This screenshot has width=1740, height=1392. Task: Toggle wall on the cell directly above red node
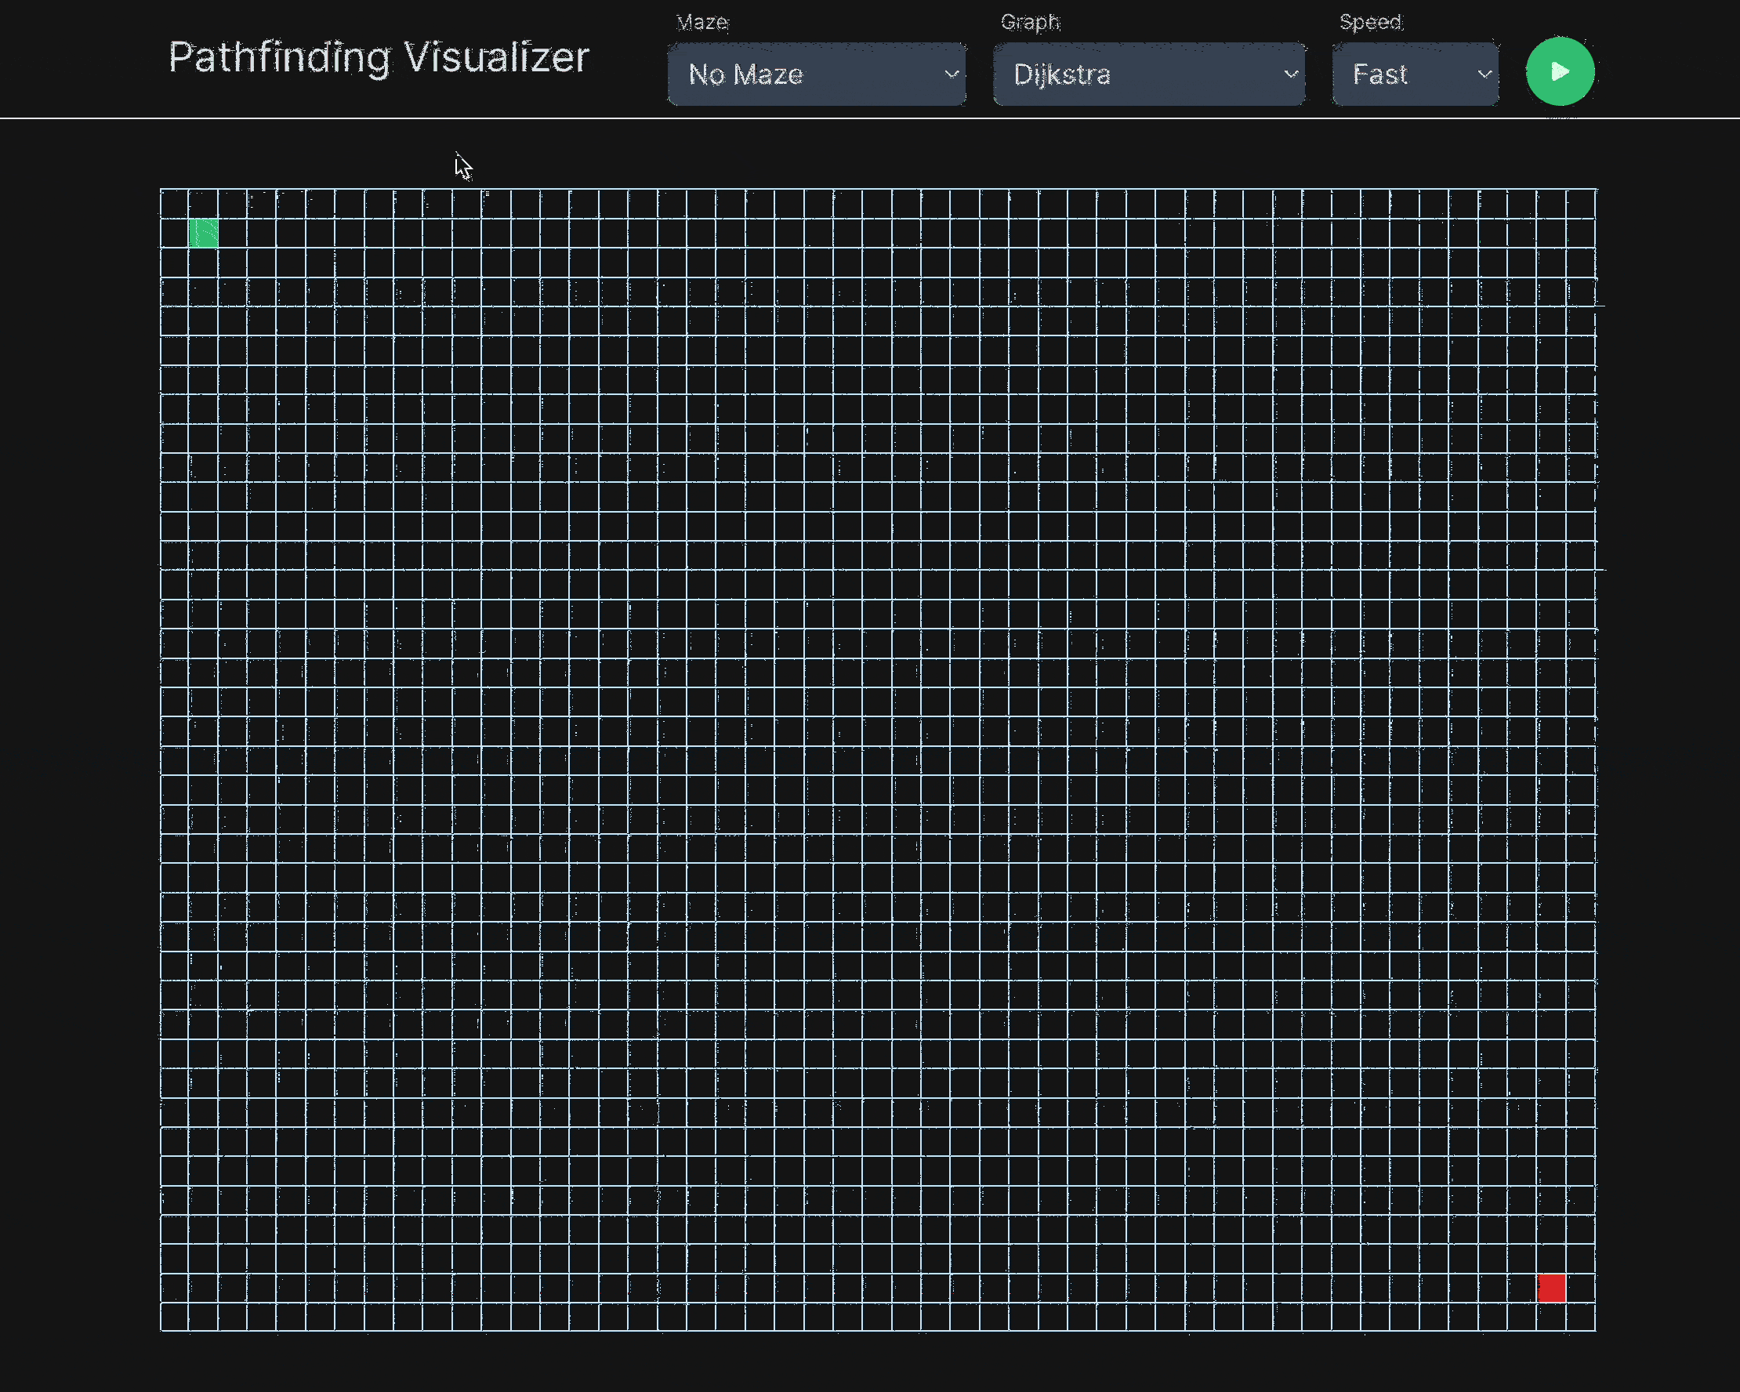pos(1551,1259)
